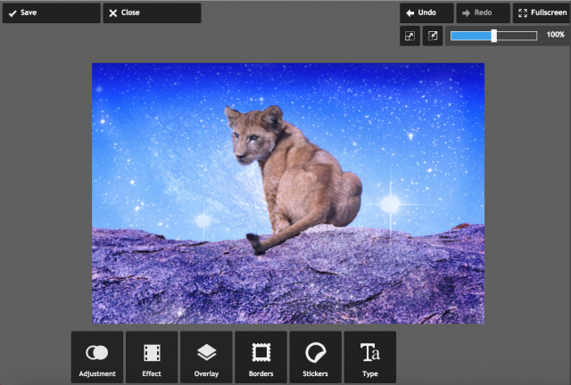The height and width of the screenshot is (385, 571).
Task: Click the 100% zoom level label
Action: click(x=555, y=35)
